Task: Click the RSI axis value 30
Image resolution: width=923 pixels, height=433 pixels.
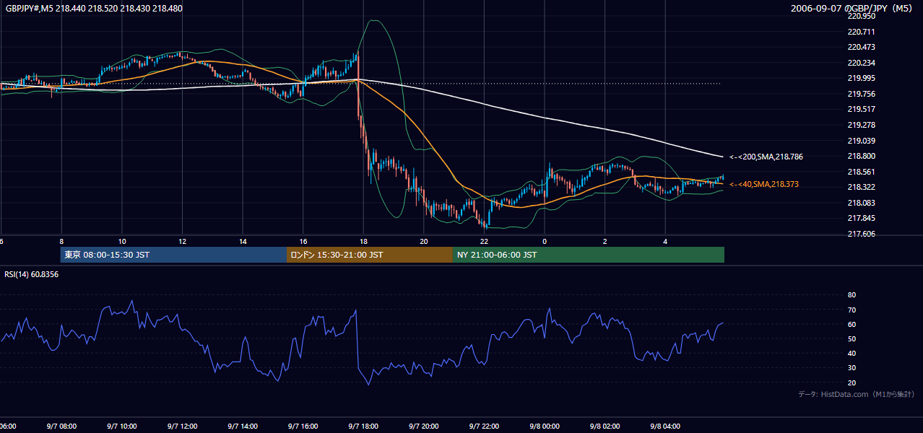Action: (x=851, y=368)
